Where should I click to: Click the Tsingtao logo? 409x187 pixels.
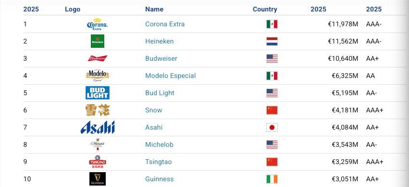pos(98,162)
